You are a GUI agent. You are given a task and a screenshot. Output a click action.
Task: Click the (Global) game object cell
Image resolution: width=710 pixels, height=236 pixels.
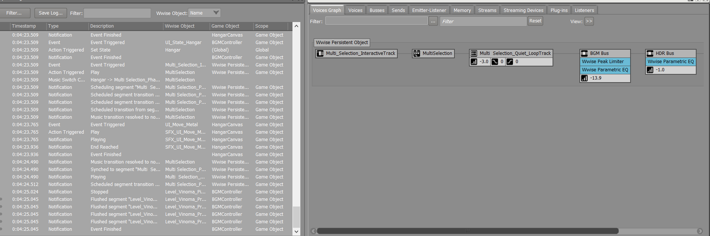220,50
